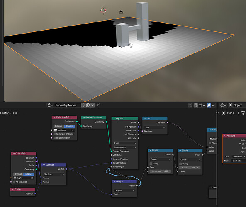
Task: Duplicate the Geometry Nodes node group
Action: pos(88,105)
